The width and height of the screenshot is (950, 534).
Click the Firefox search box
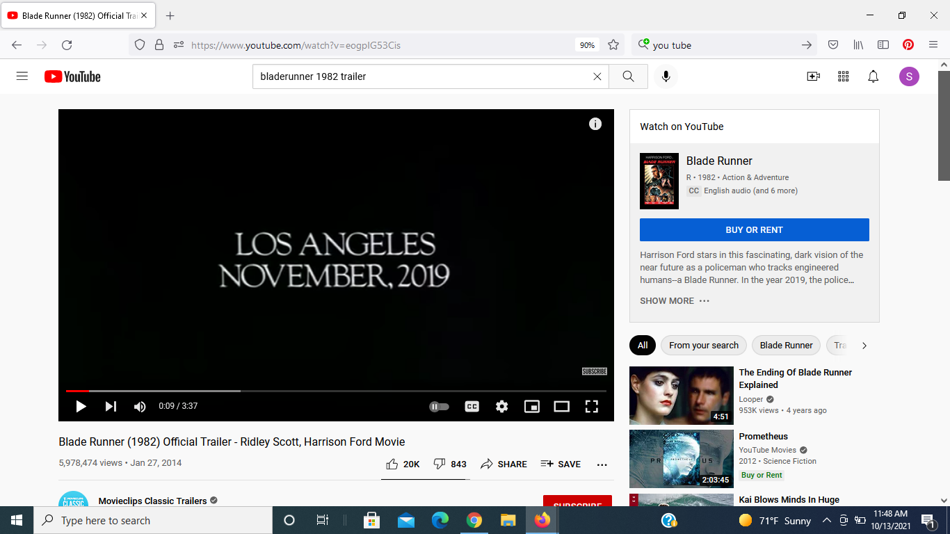click(x=723, y=45)
